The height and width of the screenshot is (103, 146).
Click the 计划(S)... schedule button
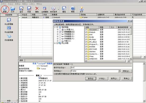pyautogui.click(x=103, y=78)
